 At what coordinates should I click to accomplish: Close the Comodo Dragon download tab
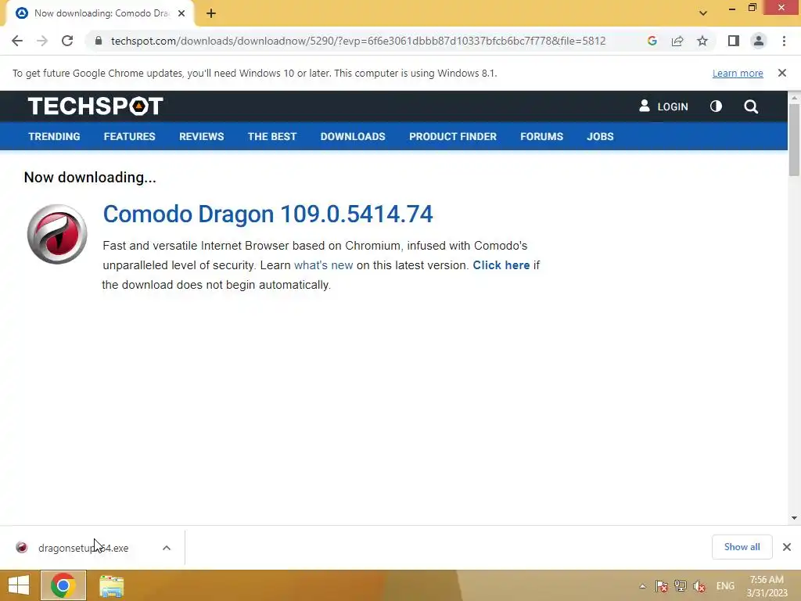[181, 14]
